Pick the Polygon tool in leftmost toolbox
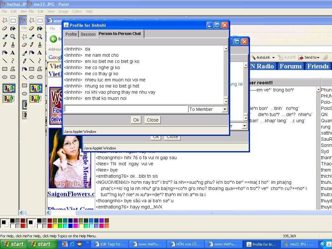This screenshot has height=249, width=332. pyautogui.click(x=13, y=69)
